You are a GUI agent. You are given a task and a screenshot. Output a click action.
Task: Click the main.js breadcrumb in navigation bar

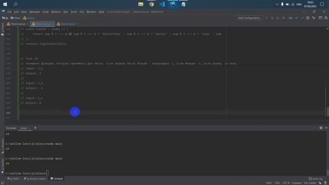29,18
